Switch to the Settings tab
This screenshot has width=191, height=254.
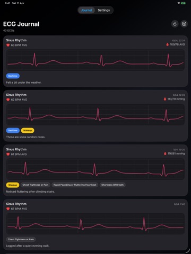point(104,10)
